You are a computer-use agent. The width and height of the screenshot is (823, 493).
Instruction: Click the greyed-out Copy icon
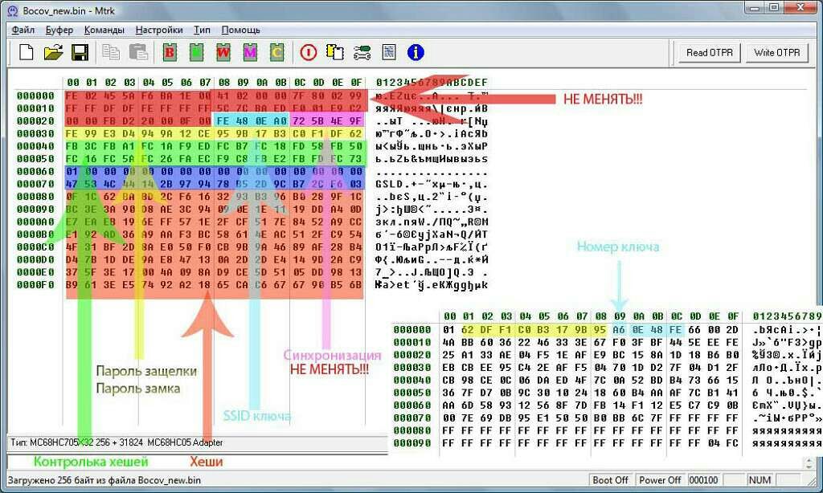pyautogui.click(x=111, y=52)
